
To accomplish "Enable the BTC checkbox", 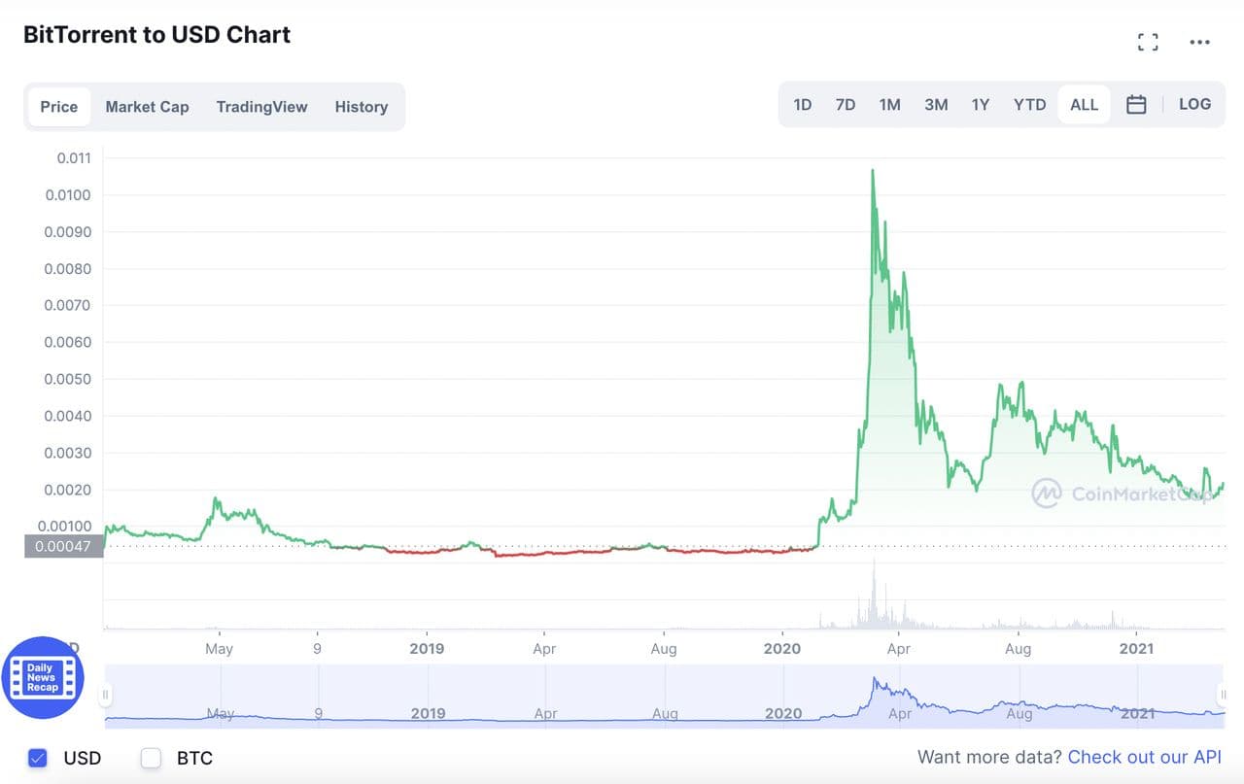I will (x=151, y=758).
